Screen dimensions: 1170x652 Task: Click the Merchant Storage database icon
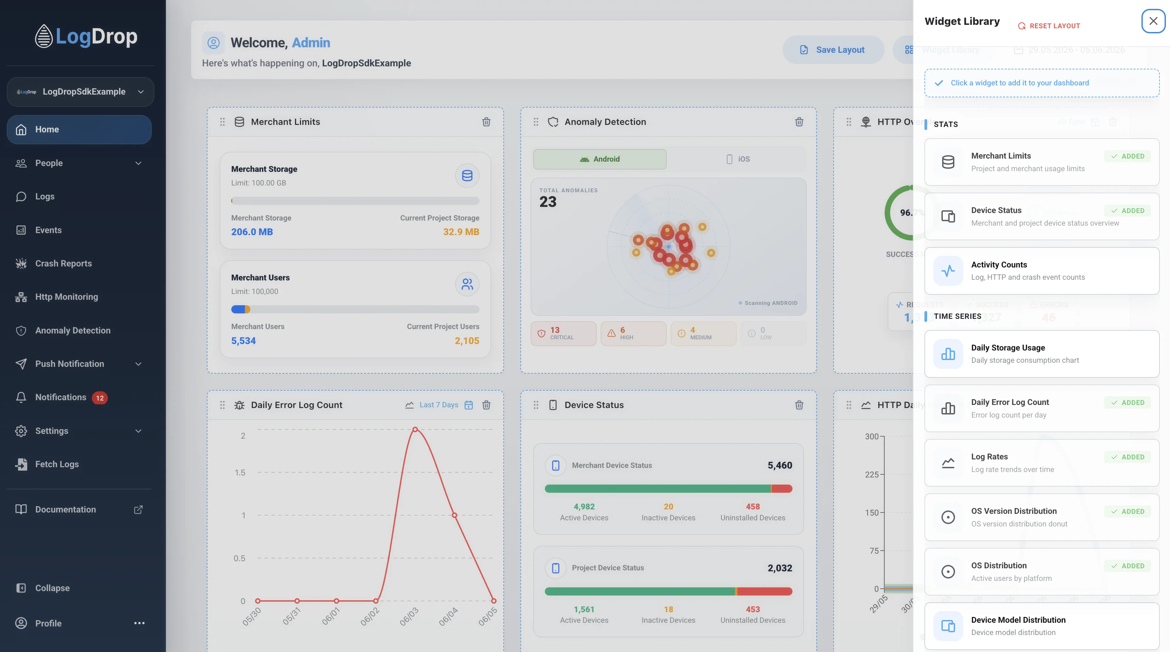[467, 175]
